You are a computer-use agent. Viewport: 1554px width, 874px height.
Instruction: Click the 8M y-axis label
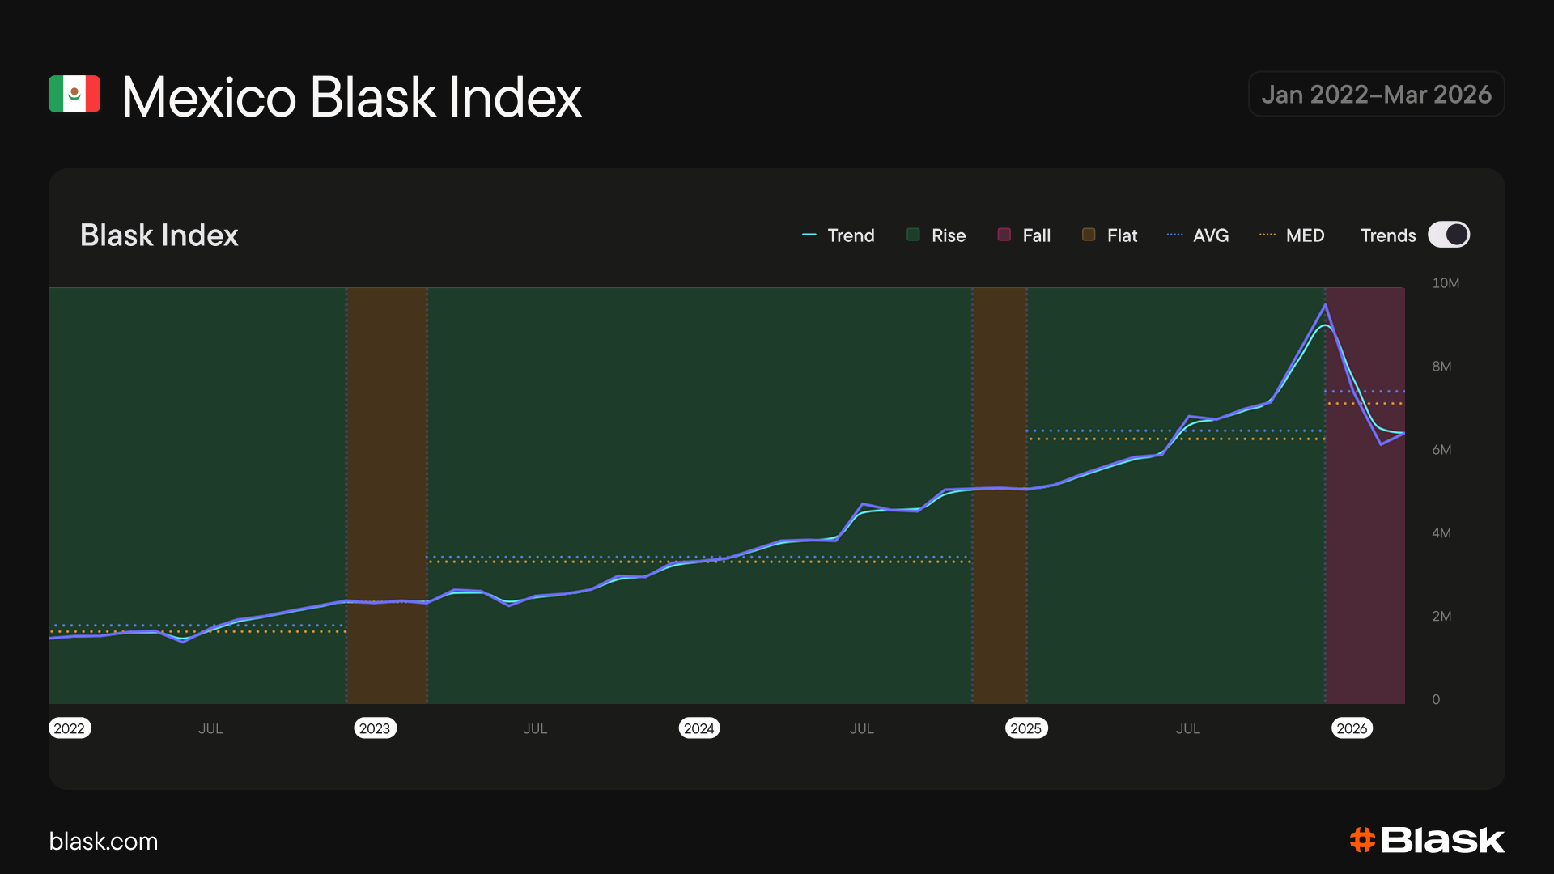tap(1441, 367)
